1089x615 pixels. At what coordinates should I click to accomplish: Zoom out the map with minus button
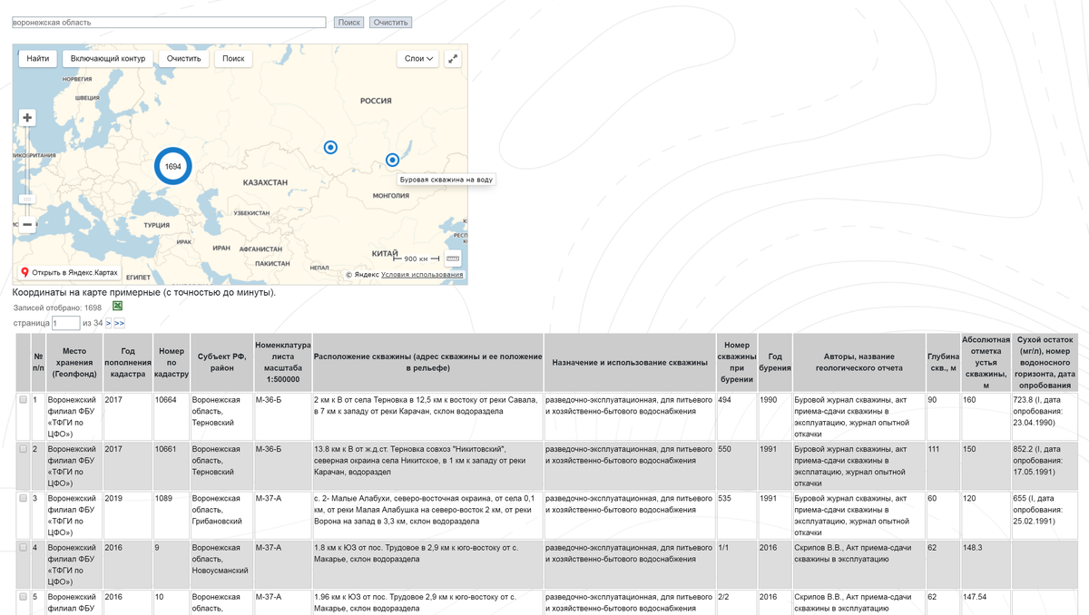[27, 224]
